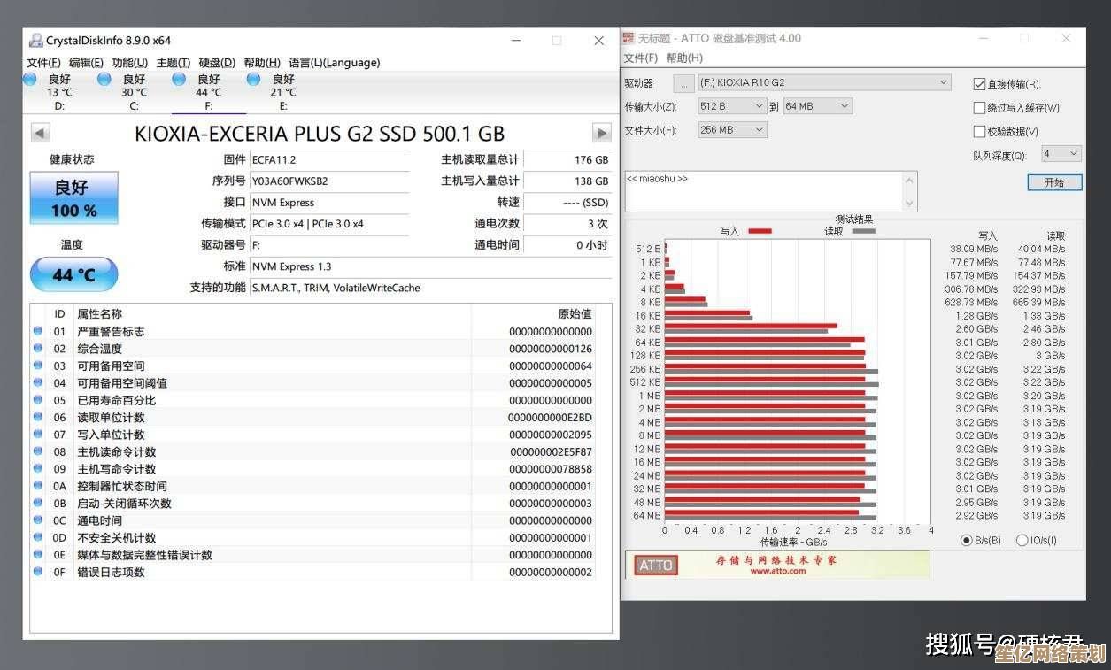
Task: Open drive dropdown (F:) KIOXIA R10 G2
Action: pyautogui.click(x=824, y=82)
